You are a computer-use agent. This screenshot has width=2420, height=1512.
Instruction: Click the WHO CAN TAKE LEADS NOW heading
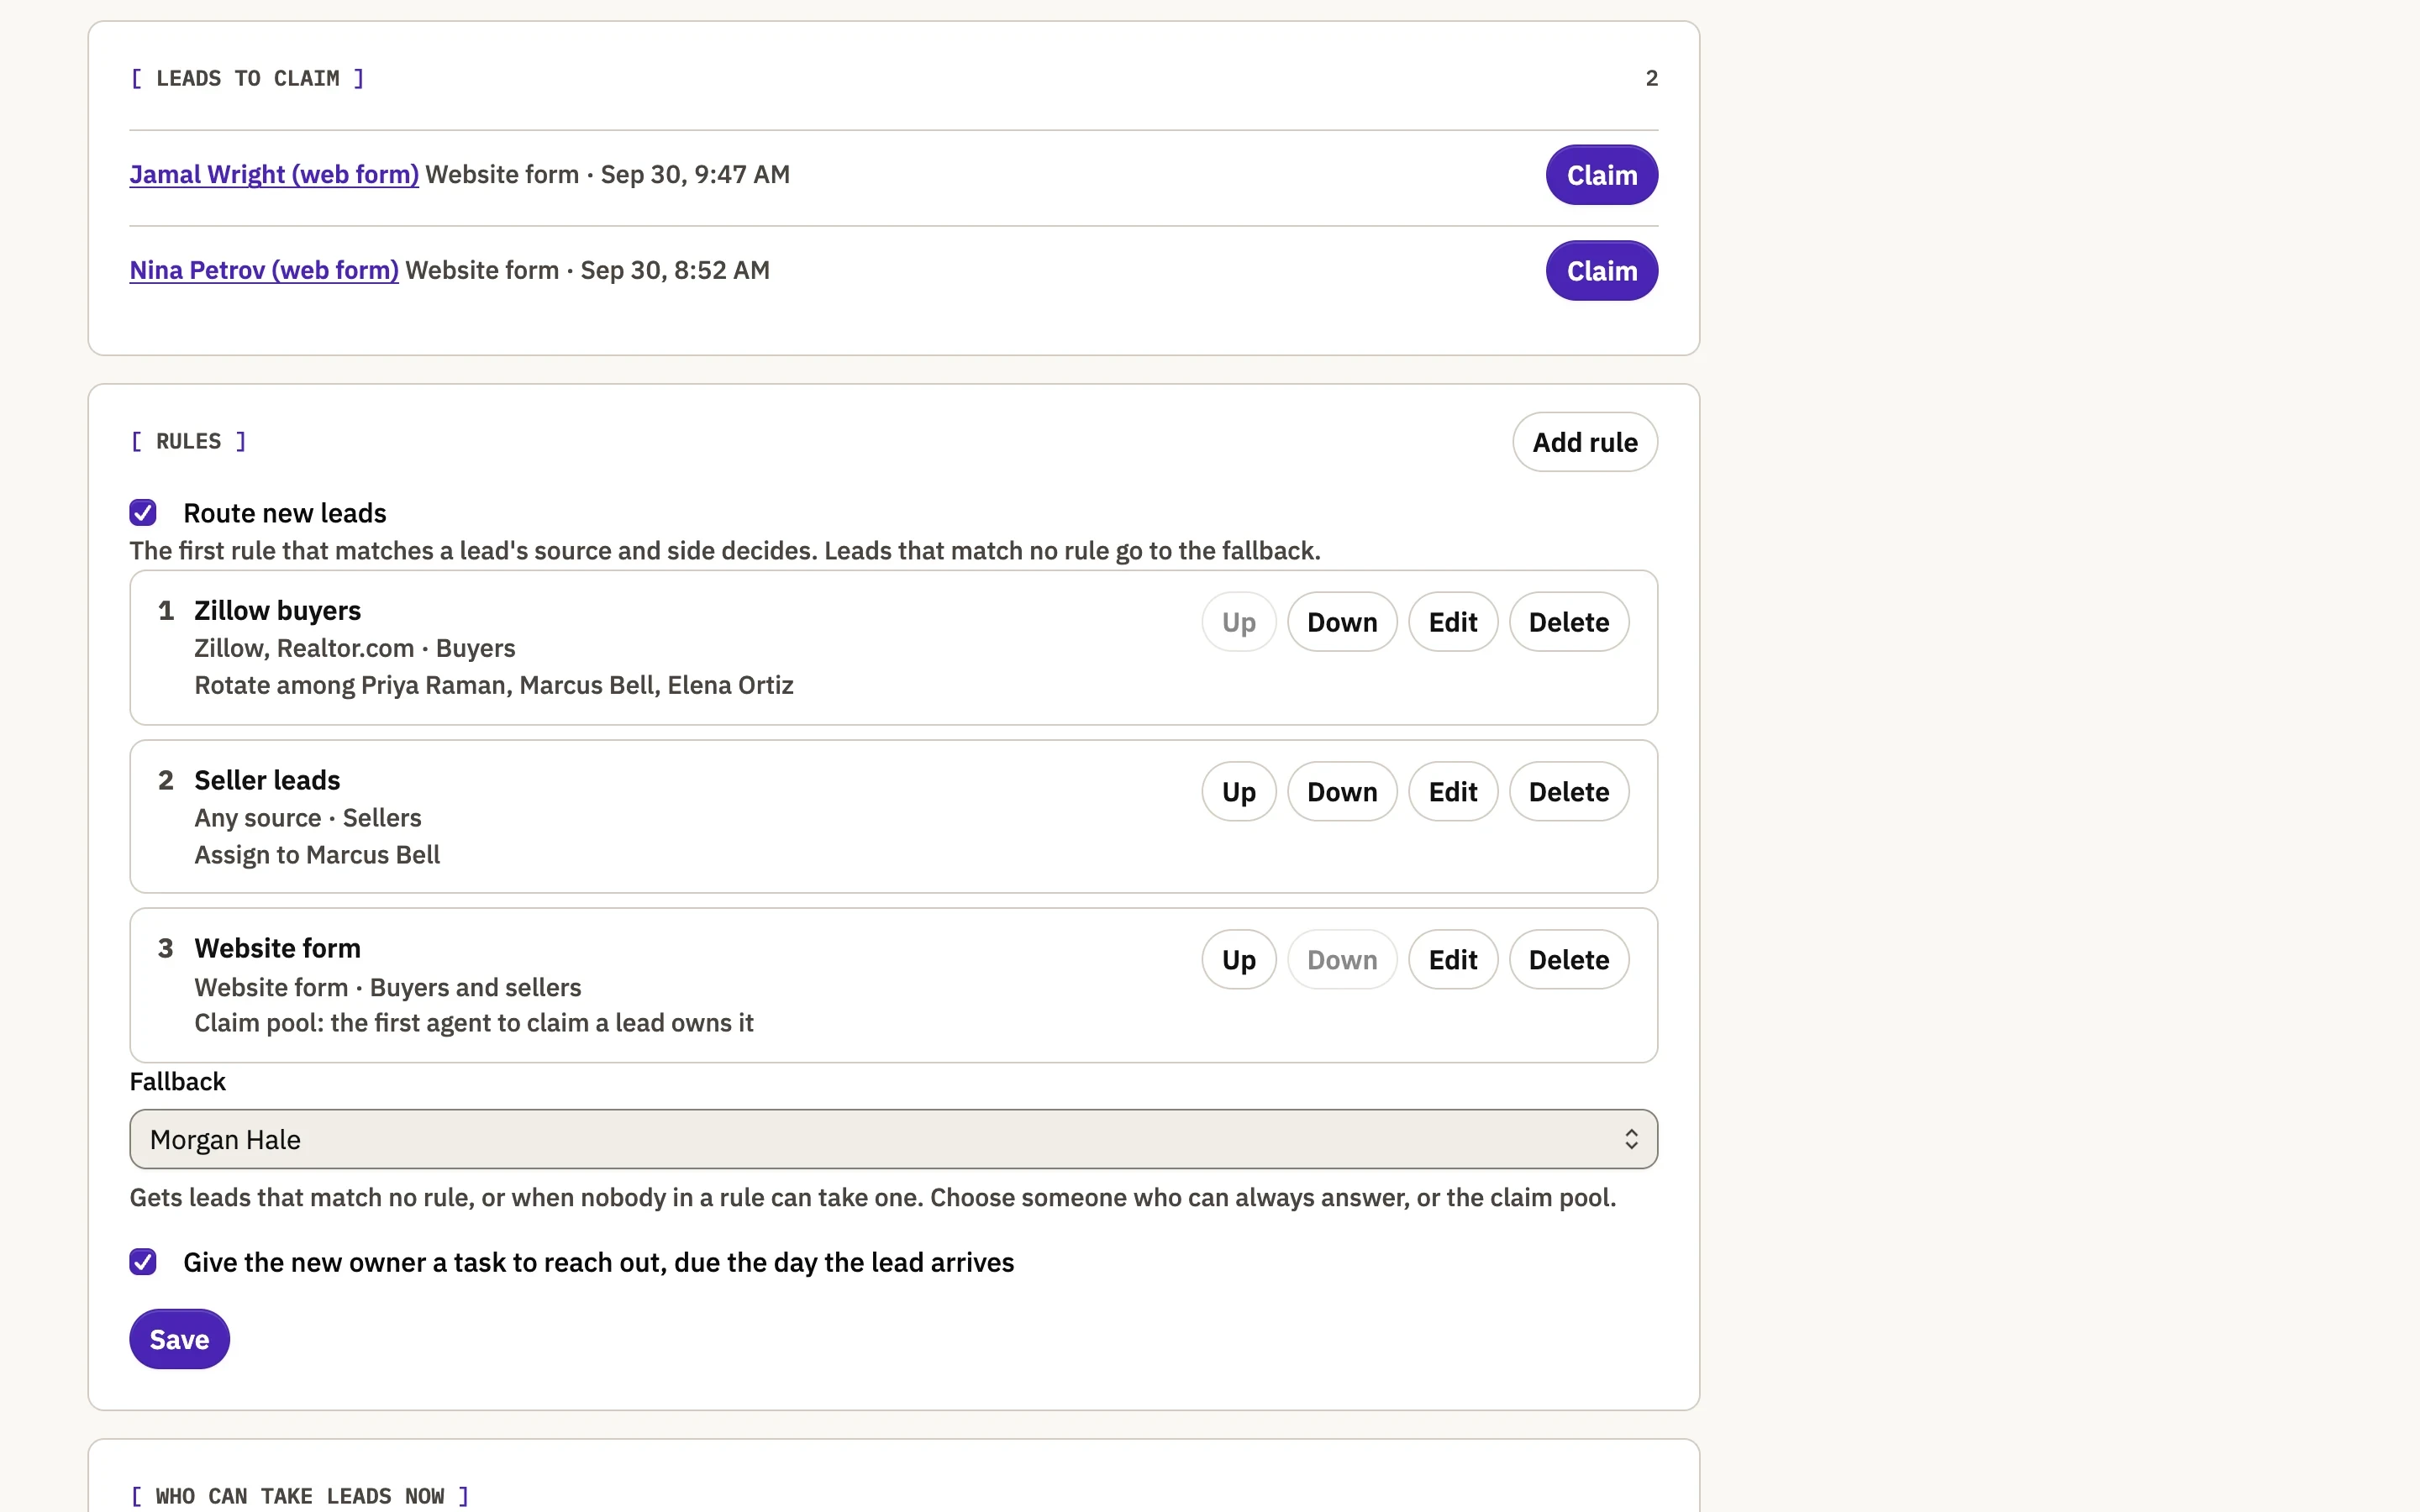pyautogui.click(x=300, y=1496)
